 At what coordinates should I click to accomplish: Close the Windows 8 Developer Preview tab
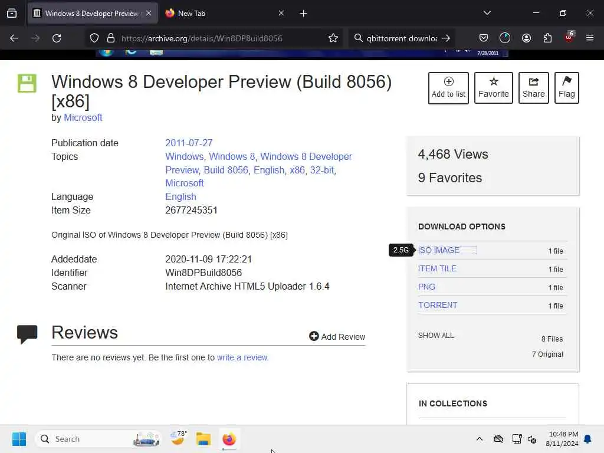(149, 14)
